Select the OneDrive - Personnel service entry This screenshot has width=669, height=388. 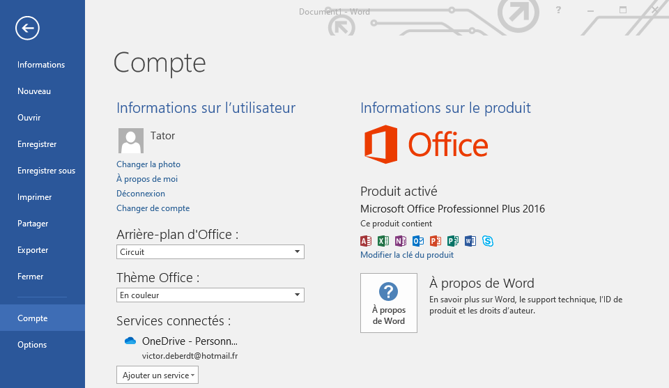click(190, 341)
